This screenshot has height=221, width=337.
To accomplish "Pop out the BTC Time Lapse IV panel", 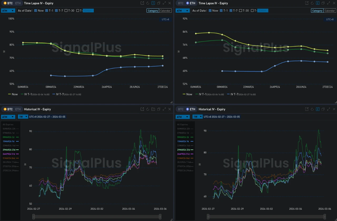I will point(142,3).
